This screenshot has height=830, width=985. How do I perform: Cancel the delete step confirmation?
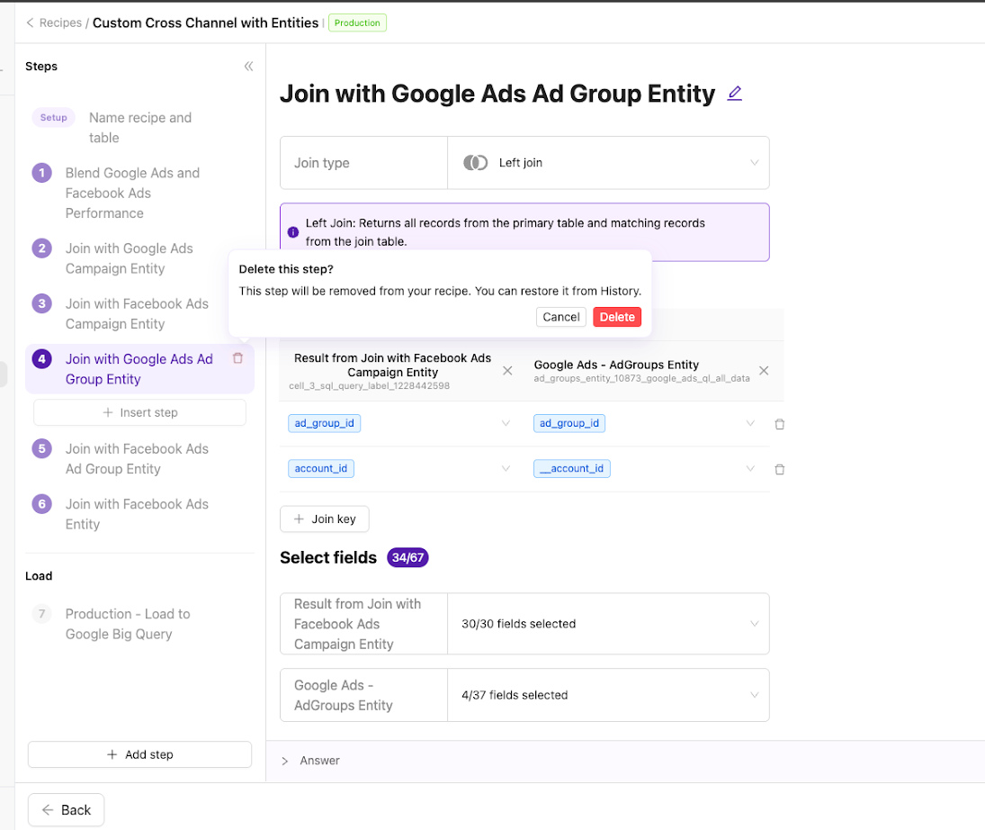pyautogui.click(x=561, y=317)
